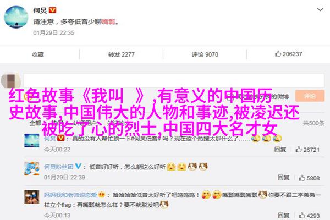Select the 全部 comments filter
330x220 pixels.
[35, 123]
